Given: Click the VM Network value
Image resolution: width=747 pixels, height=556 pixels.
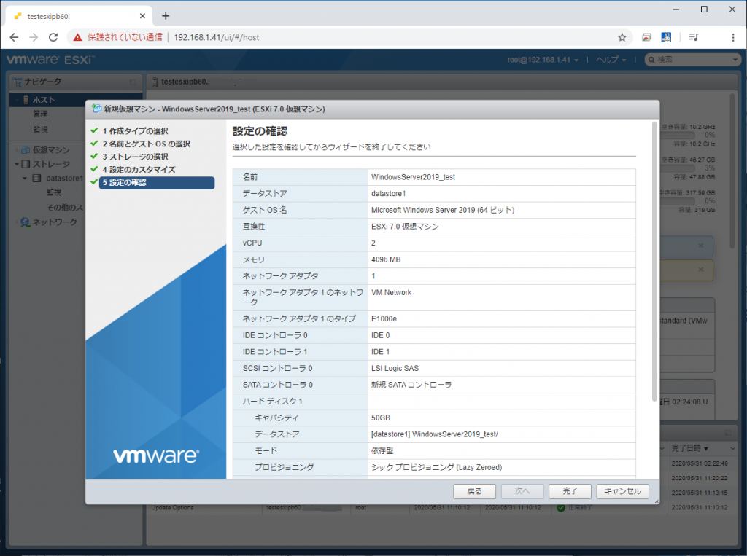Looking at the screenshot, I should (391, 292).
